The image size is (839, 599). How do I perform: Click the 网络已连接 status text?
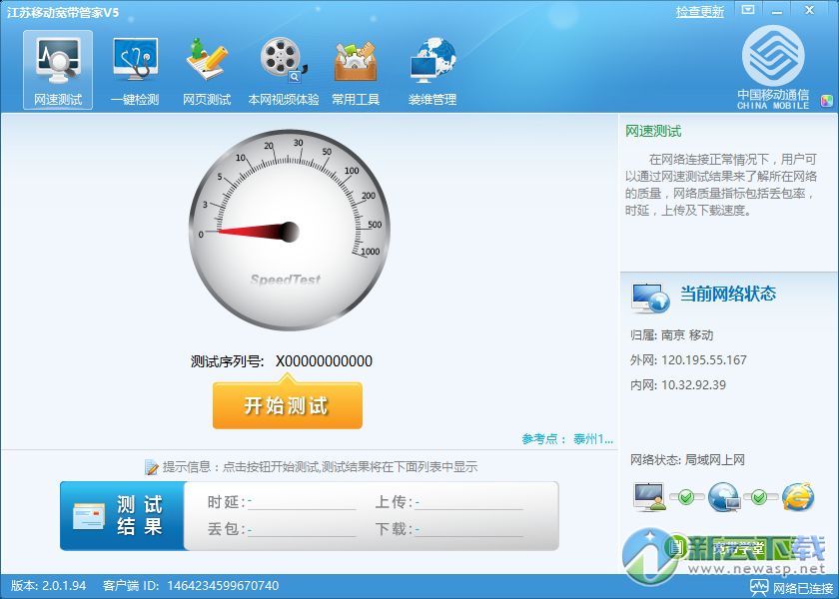coord(804,588)
